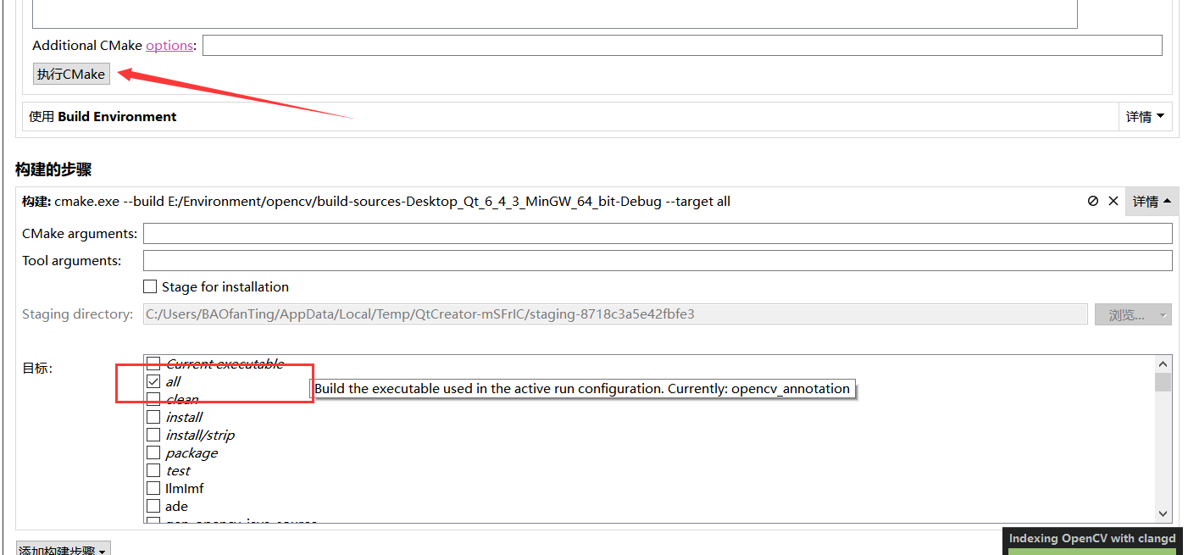Click the 目标 label
Screen dimensions: 1188x555
coord(37,369)
